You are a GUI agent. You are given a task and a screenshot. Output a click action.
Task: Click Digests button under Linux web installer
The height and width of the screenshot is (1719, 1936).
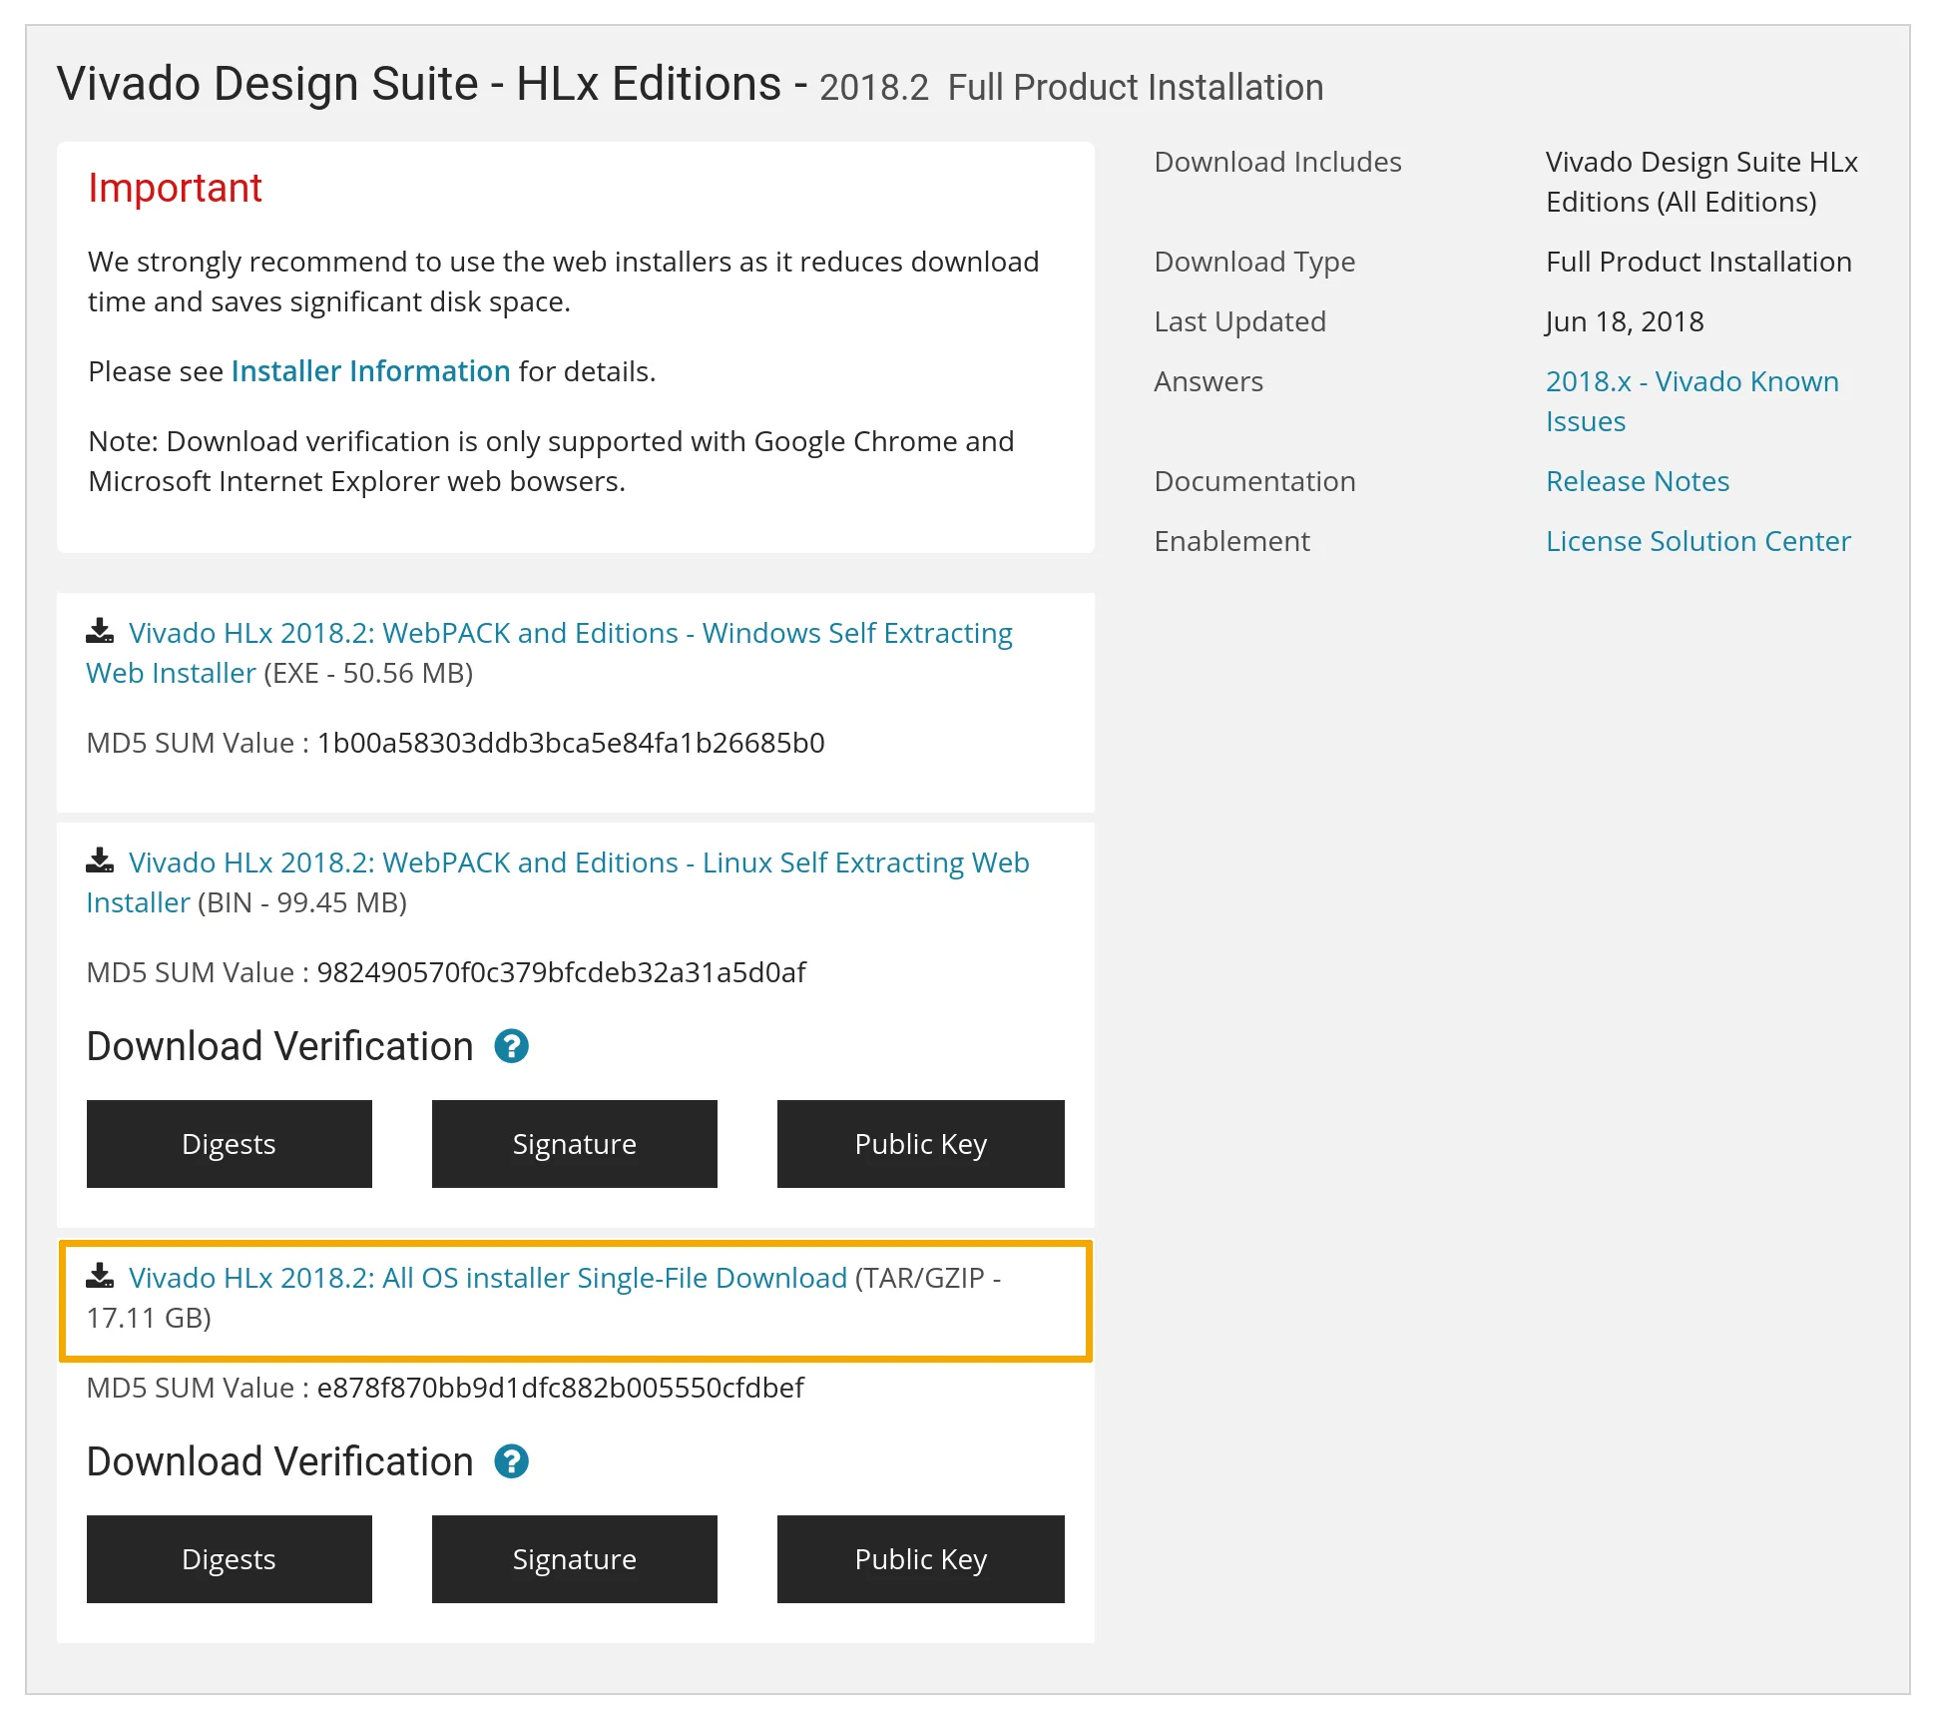click(x=229, y=1144)
